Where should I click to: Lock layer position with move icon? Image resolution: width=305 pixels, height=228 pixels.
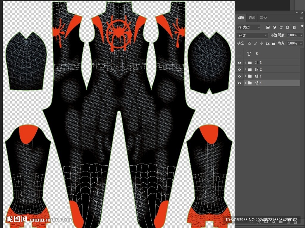[x=262, y=43]
